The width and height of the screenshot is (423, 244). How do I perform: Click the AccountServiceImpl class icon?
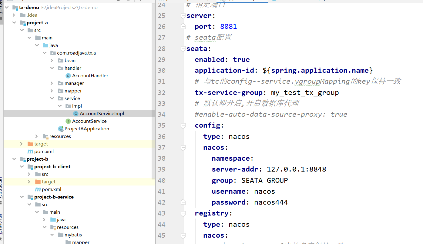pos(76,113)
